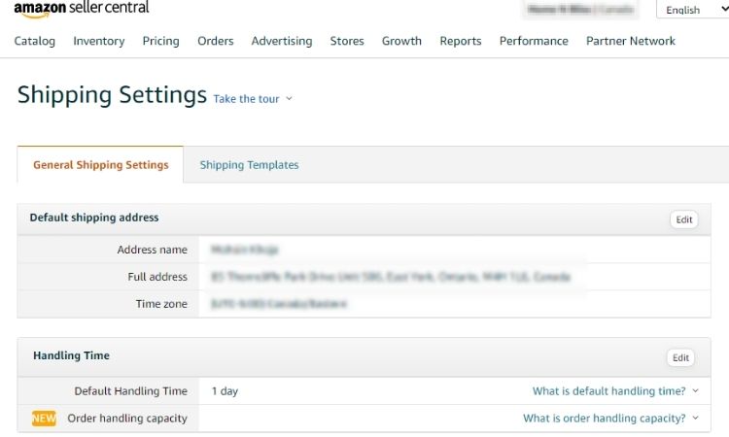Open the Stores menu
729x437 pixels.
pyautogui.click(x=347, y=41)
